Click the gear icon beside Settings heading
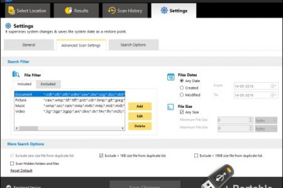283x188 pixels. click(8, 26)
